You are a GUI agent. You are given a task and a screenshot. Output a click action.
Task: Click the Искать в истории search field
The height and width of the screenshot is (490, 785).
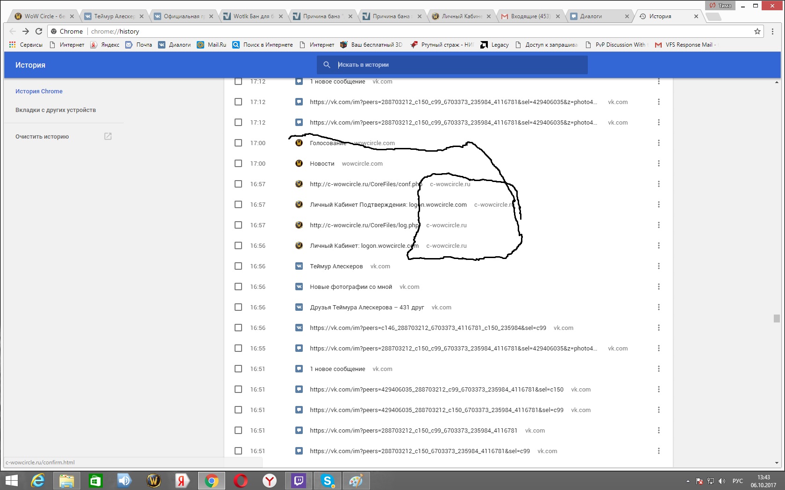(x=458, y=65)
